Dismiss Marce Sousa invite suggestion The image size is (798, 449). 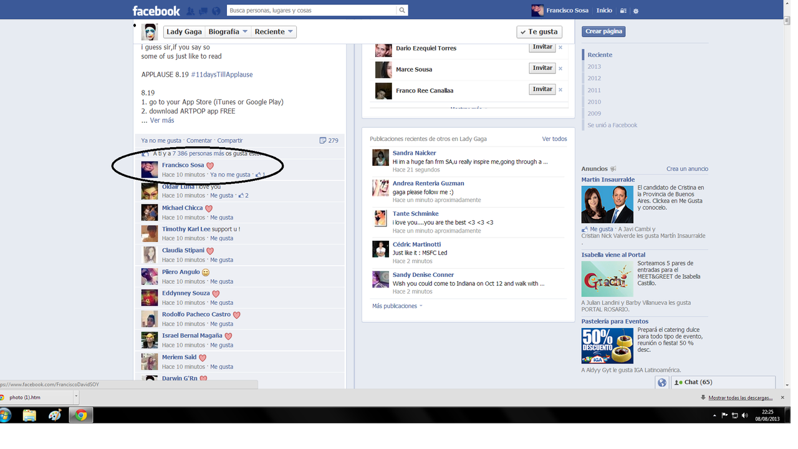coord(560,69)
